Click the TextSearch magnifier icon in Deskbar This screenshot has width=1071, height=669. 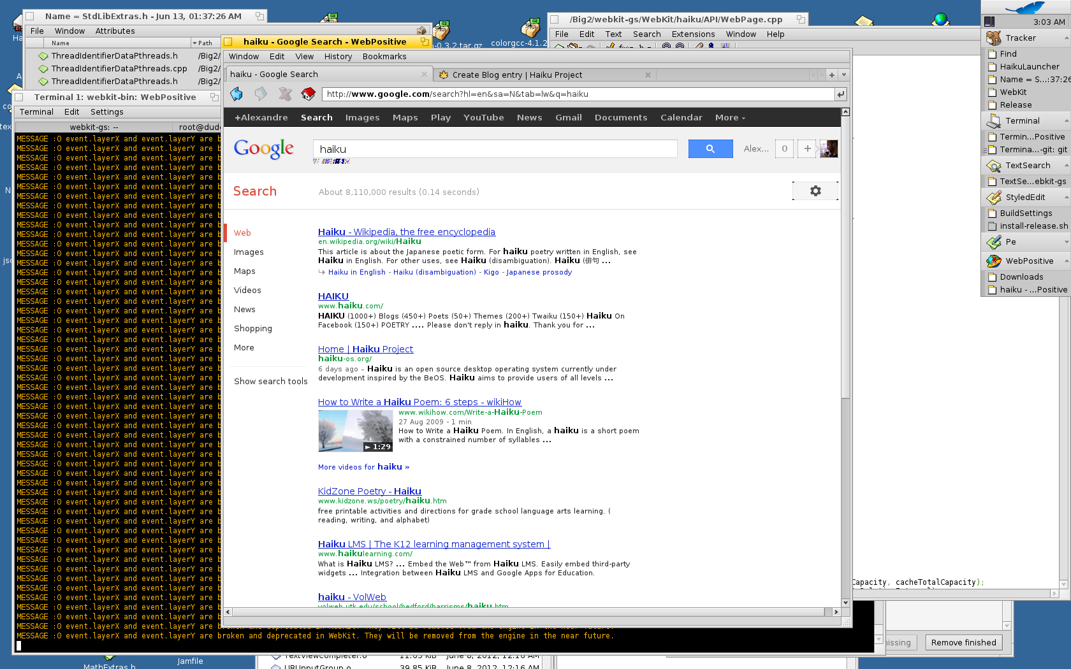tap(993, 166)
